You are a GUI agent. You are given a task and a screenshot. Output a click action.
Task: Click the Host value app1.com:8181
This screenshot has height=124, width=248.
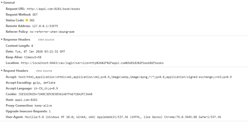[26, 100]
